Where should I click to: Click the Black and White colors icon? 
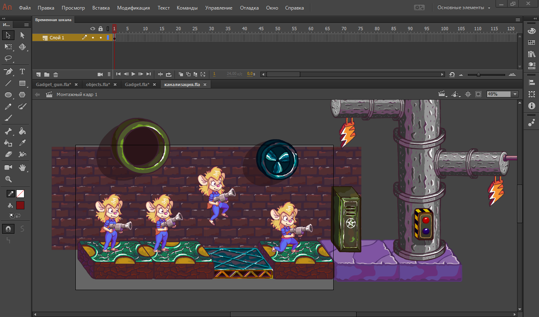[12, 215]
